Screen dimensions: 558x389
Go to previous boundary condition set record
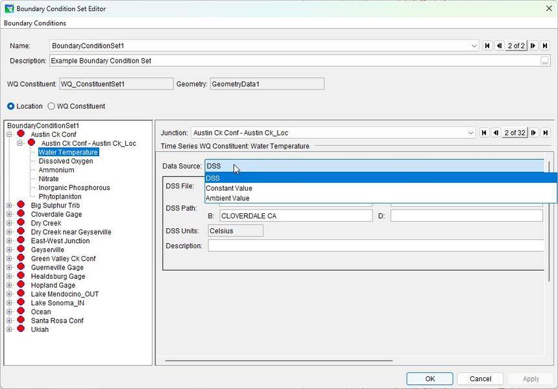[x=500, y=45]
